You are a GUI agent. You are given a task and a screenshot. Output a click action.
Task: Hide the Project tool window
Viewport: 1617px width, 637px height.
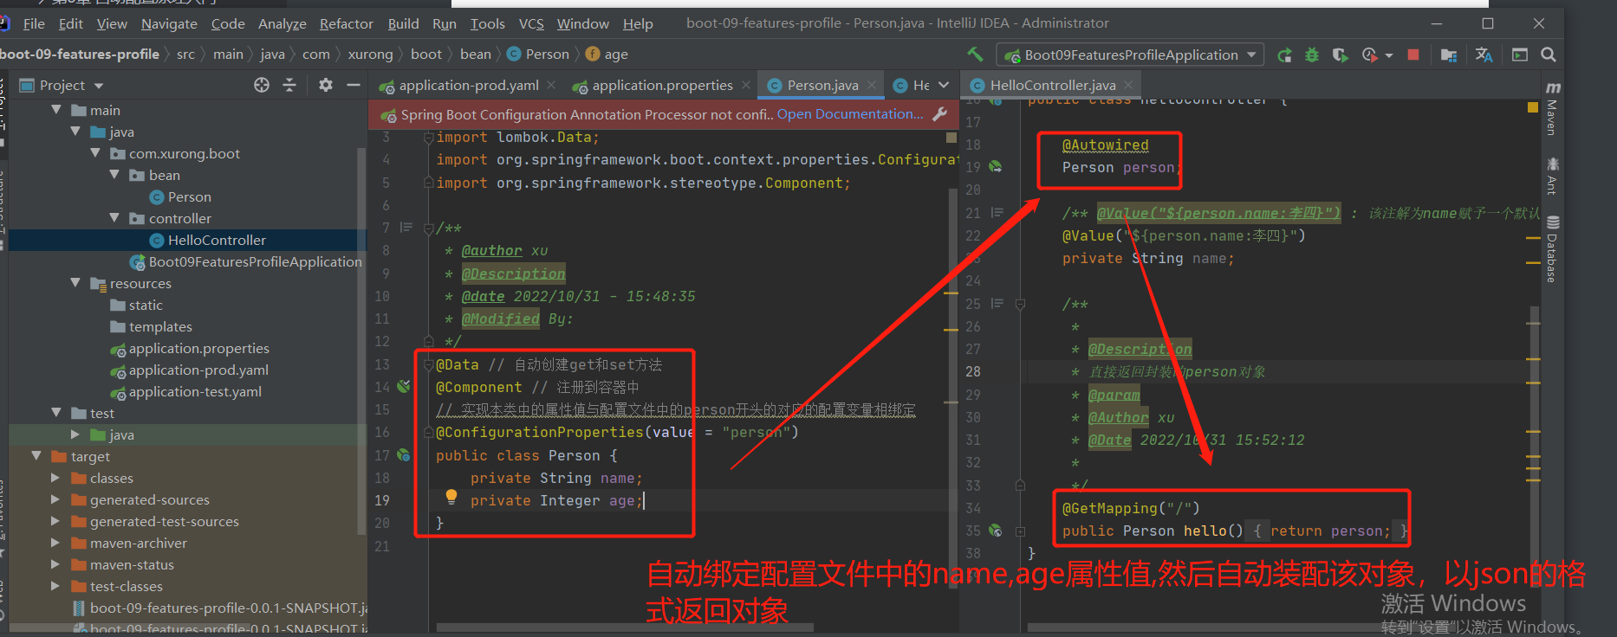(x=353, y=85)
